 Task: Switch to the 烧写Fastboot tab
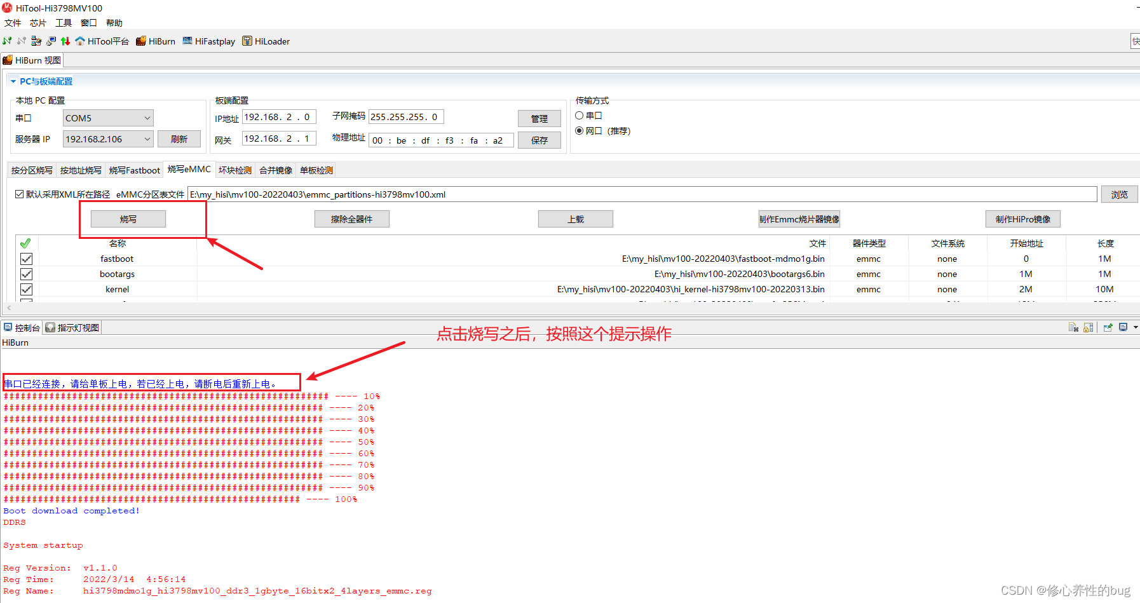tap(134, 170)
